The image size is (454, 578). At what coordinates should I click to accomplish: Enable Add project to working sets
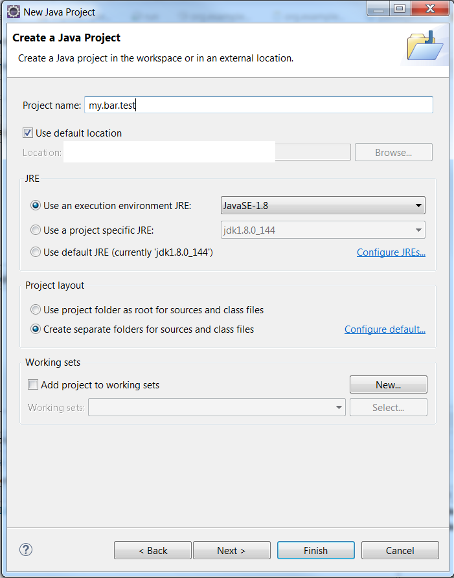coord(32,384)
